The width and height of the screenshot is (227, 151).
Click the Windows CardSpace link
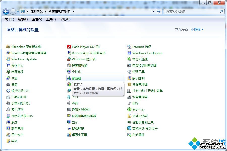[147, 53]
